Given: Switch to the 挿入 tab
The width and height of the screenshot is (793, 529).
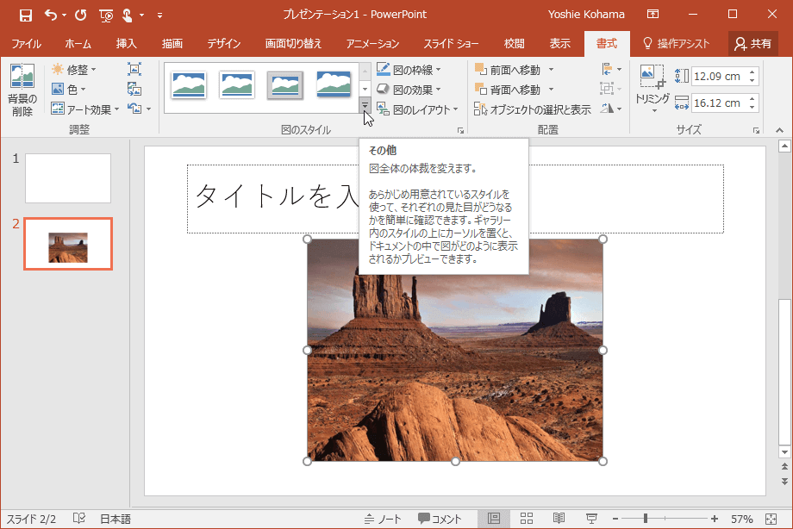Looking at the screenshot, I should click(127, 44).
